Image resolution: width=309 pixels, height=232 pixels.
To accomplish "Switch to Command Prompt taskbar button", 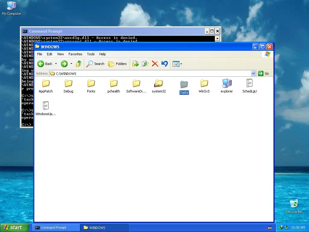I will click(x=56, y=228).
